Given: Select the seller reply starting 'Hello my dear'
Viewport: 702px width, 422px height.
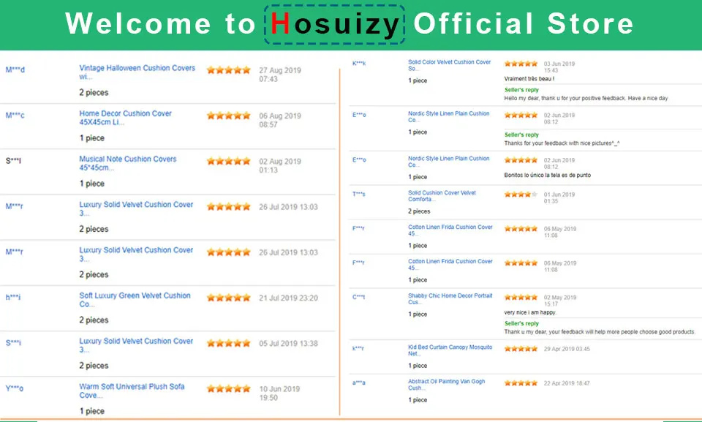Looking at the screenshot, I should (586, 98).
